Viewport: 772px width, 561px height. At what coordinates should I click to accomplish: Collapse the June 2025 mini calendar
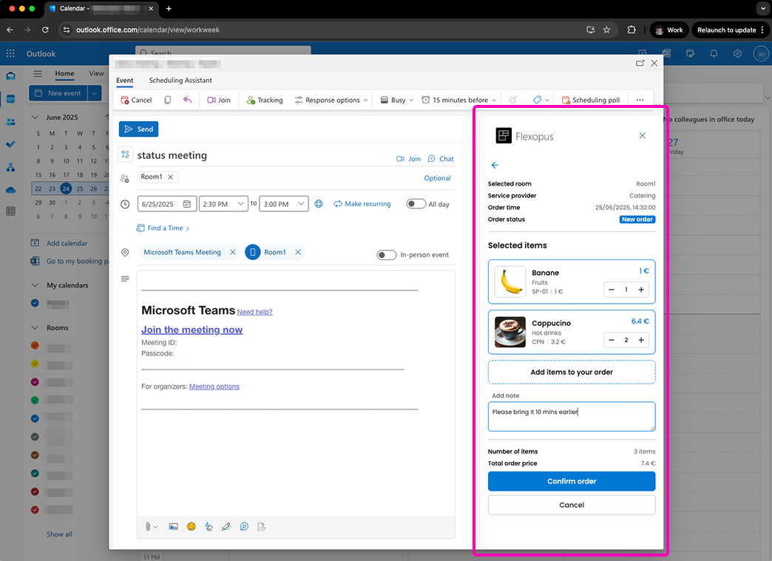point(35,117)
